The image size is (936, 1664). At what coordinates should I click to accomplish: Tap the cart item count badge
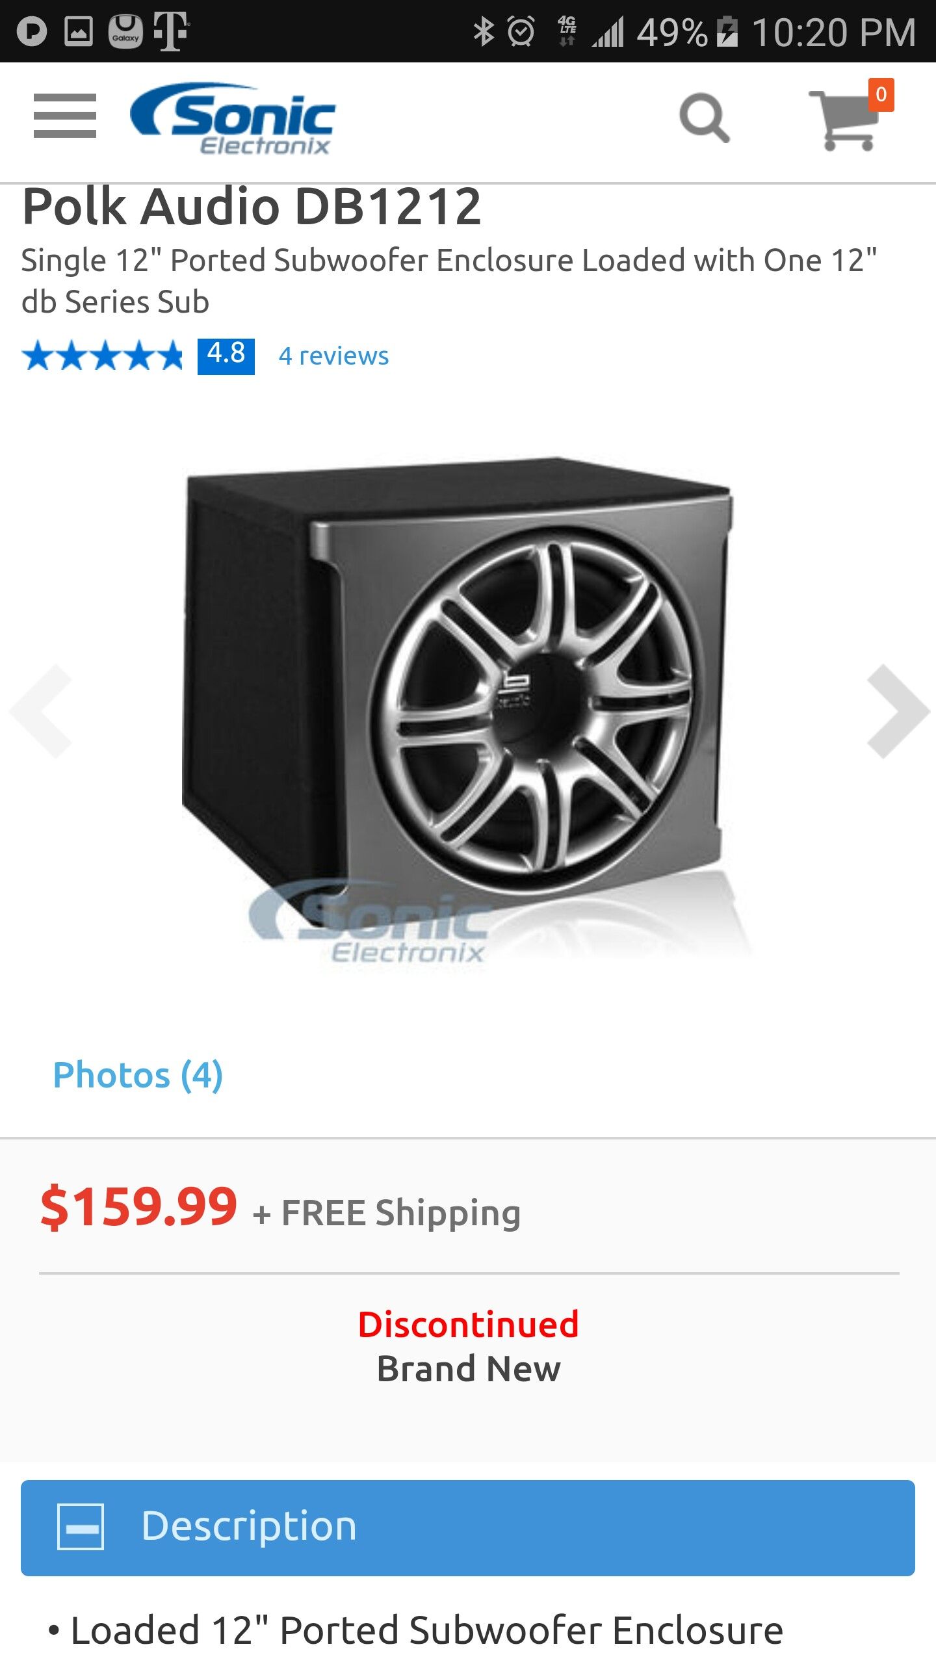881,95
